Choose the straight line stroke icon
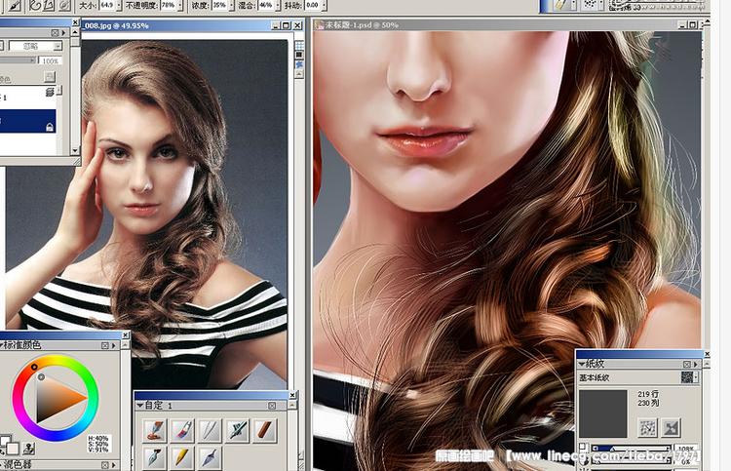 click(49, 5)
